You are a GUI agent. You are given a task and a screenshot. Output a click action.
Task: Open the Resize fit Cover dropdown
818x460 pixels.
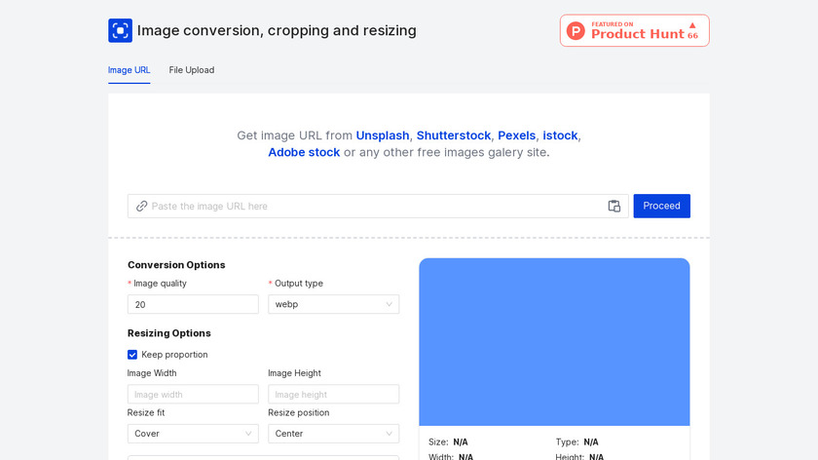click(x=193, y=434)
